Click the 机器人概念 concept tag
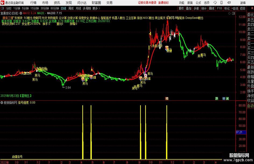Viewport: 254px width, 164px height. [119, 18]
